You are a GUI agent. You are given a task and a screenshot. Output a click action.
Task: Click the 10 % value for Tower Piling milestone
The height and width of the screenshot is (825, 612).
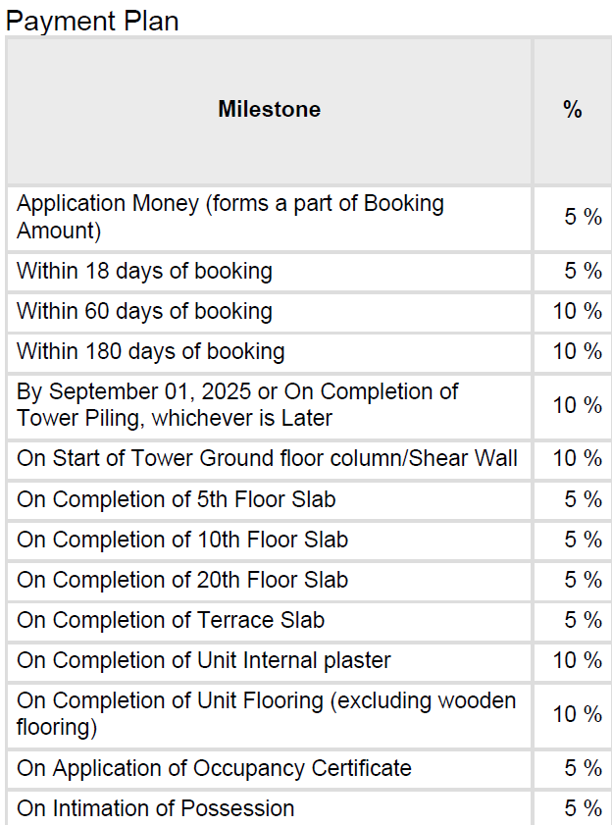577,404
